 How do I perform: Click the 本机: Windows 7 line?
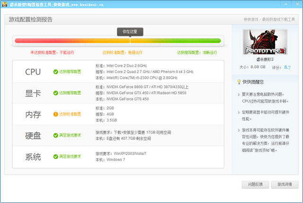tap(110, 160)
